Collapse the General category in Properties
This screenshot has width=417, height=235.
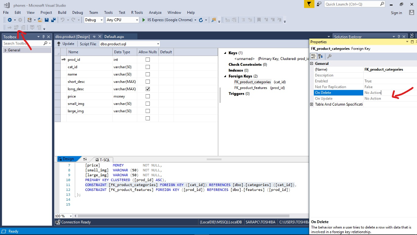[x=312, y=64]
